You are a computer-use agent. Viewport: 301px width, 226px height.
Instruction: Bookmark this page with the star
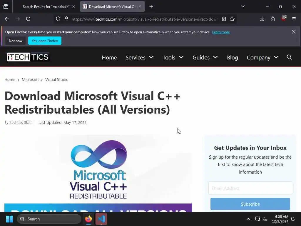tap(232, 19)
